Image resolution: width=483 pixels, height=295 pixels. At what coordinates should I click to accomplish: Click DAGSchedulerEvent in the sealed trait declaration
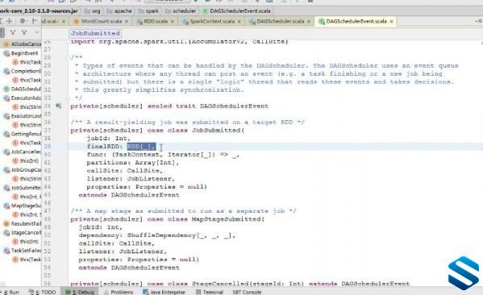234,106
